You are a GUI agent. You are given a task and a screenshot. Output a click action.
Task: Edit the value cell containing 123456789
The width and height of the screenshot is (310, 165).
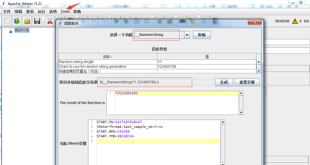tap(207, 67)
